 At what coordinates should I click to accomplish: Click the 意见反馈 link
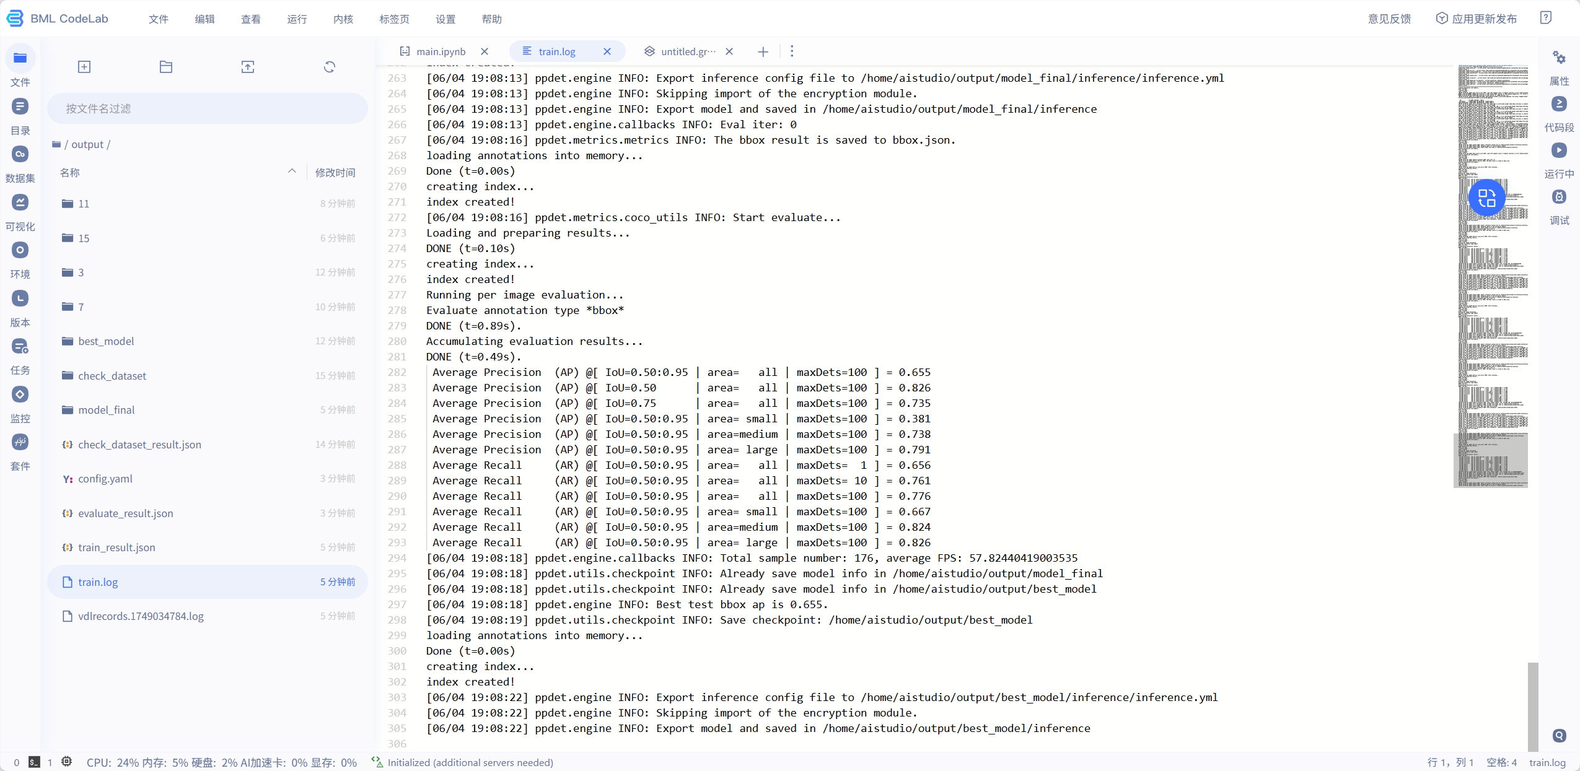1389,19
